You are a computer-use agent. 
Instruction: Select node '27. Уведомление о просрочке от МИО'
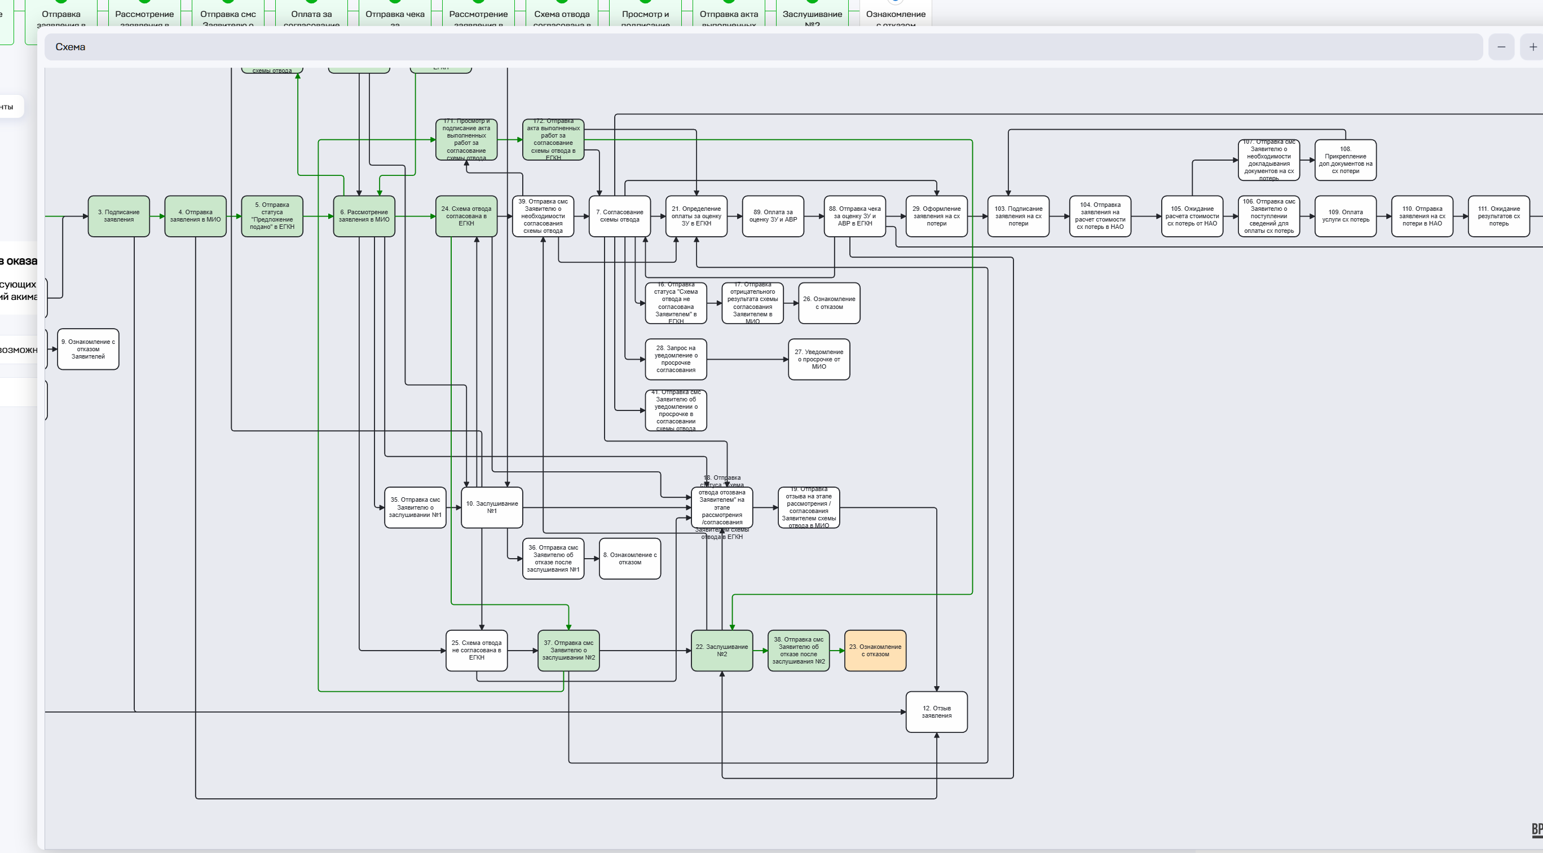point(818,359)
